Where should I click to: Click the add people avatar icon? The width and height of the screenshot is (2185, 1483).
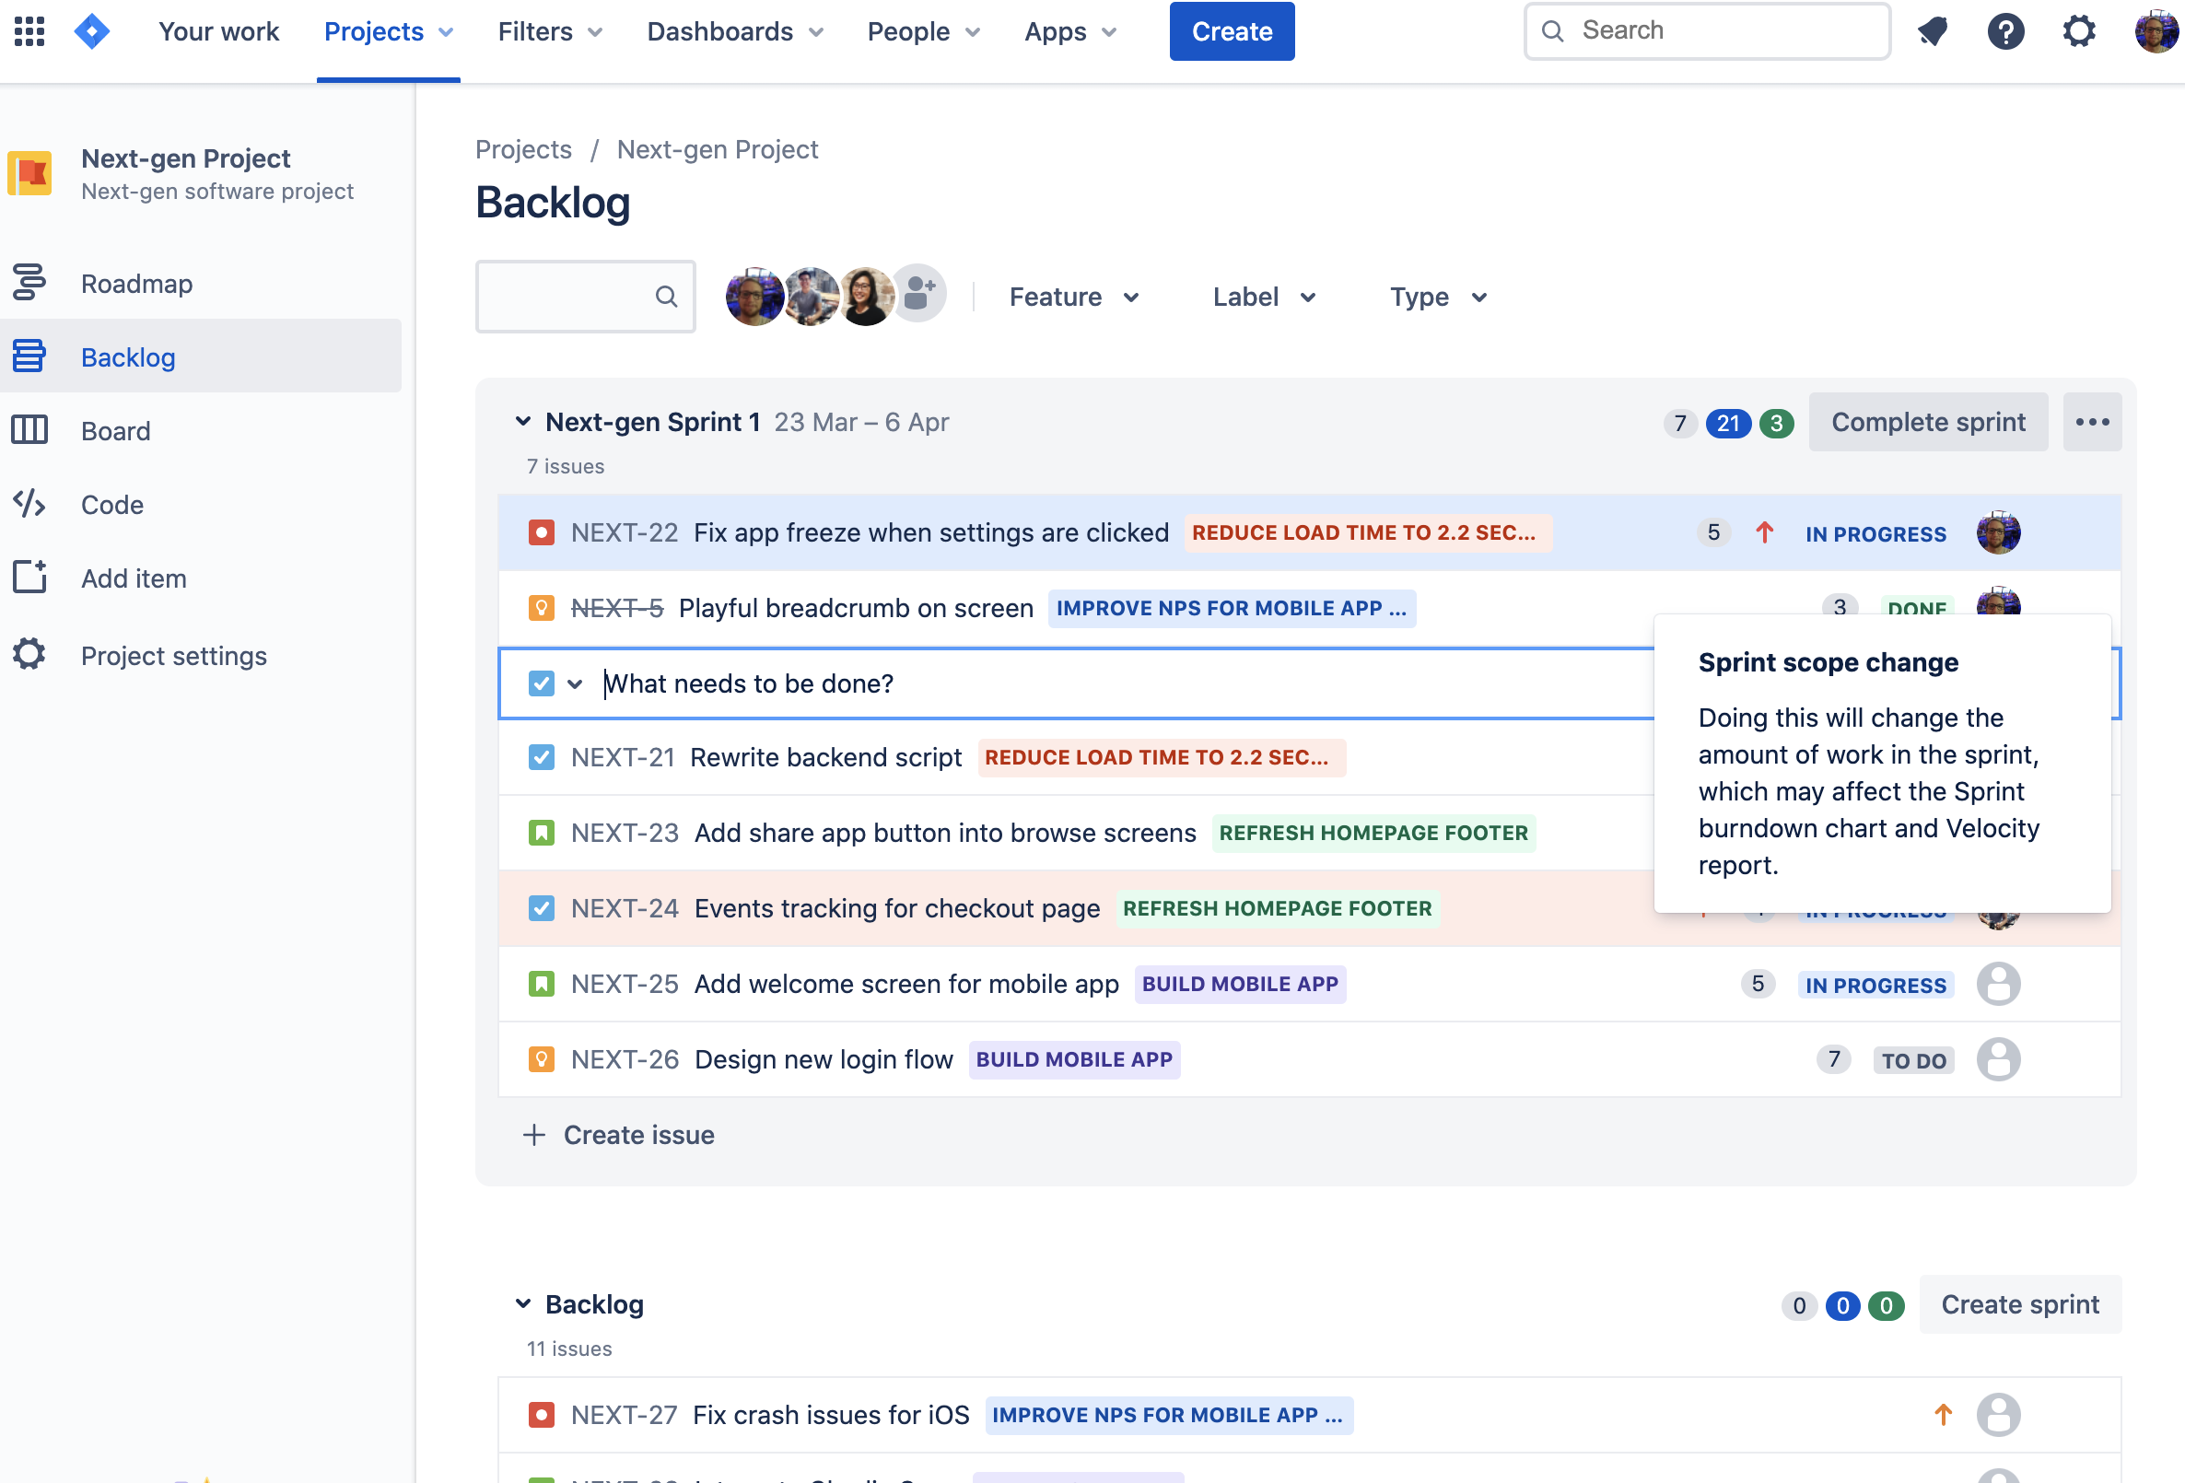pyautogui.click(x=918, y=295)
